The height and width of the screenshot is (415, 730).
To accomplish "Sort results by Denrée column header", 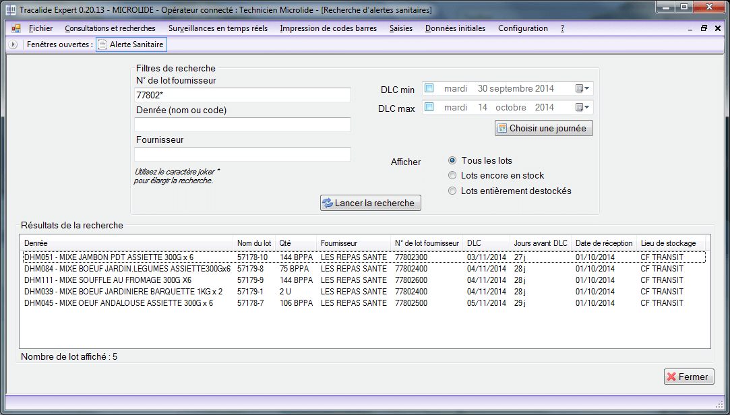I will point(125,243).
